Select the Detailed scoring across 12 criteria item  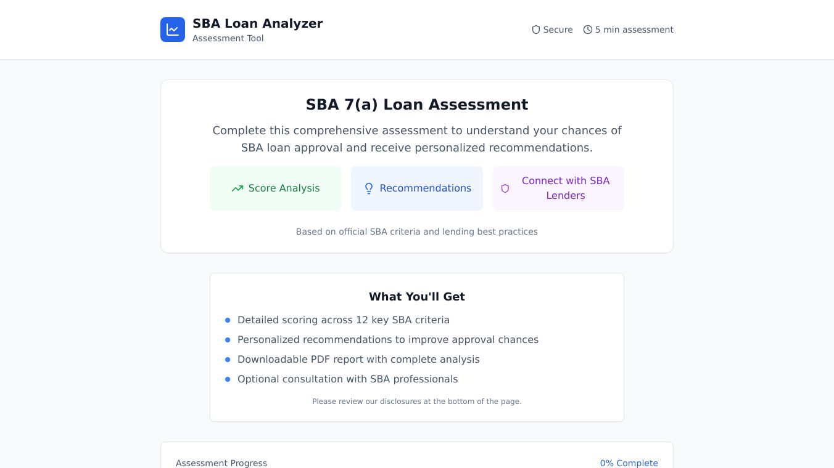coord(343,320)
